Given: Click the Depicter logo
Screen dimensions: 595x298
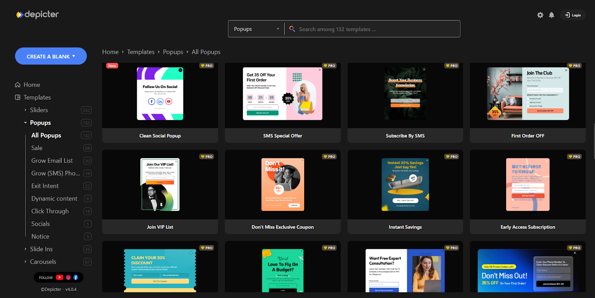Looking at the screenshot, I should (x=37, y=15).
